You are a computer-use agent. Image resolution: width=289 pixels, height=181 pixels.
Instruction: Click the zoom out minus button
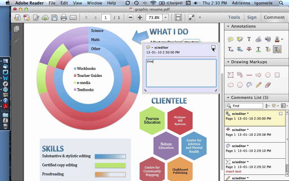[130, 18]
